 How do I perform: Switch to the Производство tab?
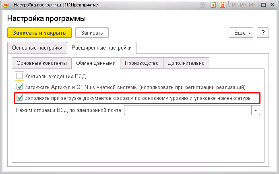pos(142,63)
